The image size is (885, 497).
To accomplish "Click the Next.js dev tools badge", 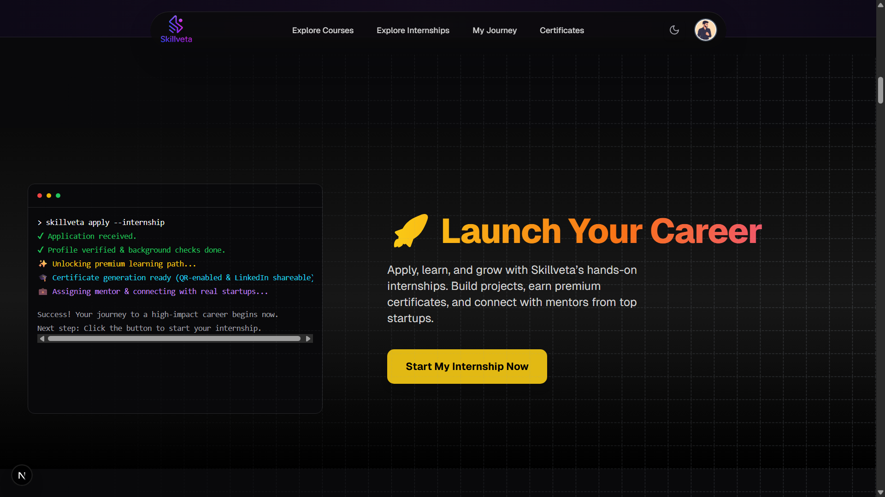I will point(22,475).
